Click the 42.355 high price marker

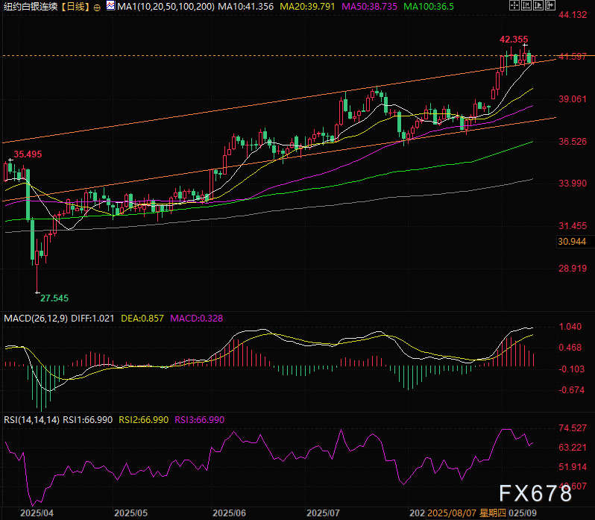click(x=513, y=39)
